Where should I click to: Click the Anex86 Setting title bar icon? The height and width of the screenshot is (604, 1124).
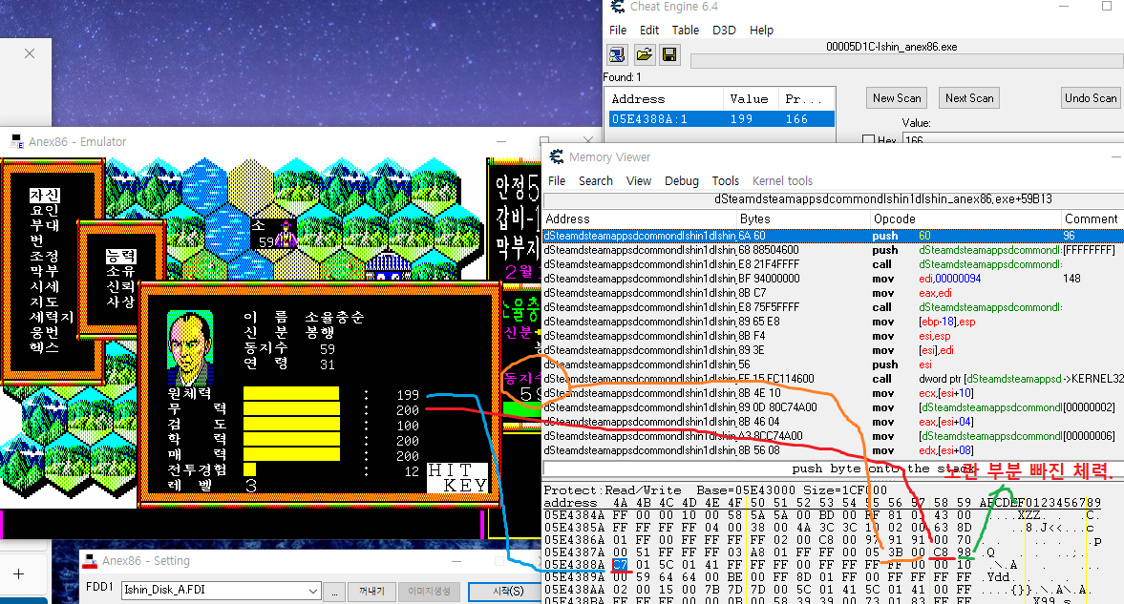click(x=90, y=560)
